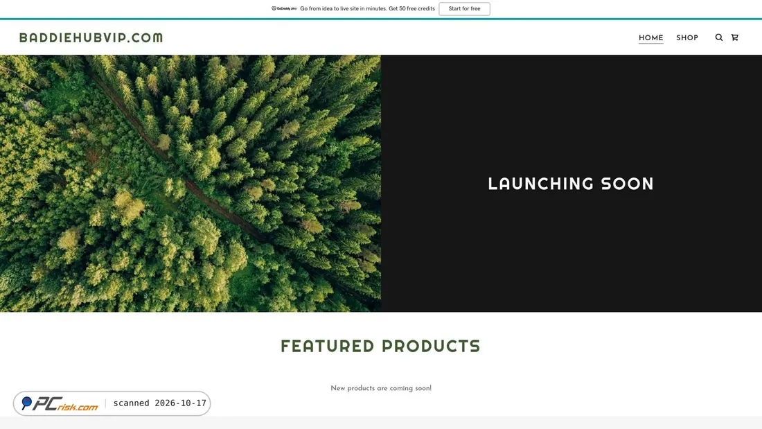Screen dimensions: 762x429
Task: Click the GoDaddy Airo logo in banner
Action: pyautogui.click(x=284, y=8)
